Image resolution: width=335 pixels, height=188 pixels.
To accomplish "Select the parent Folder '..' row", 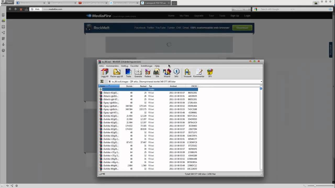I will 148,89.
